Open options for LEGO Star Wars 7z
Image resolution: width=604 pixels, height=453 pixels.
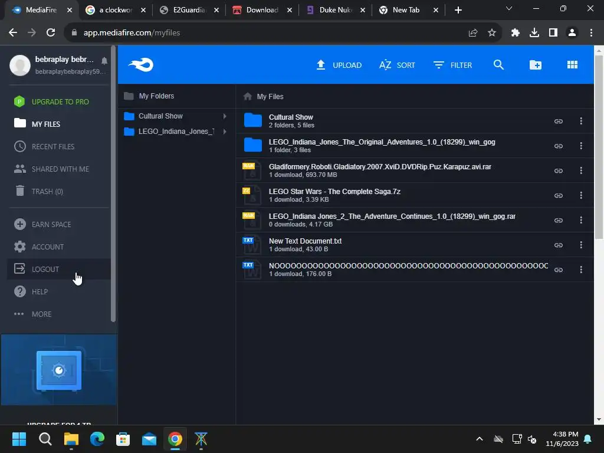tap(581, 195)
